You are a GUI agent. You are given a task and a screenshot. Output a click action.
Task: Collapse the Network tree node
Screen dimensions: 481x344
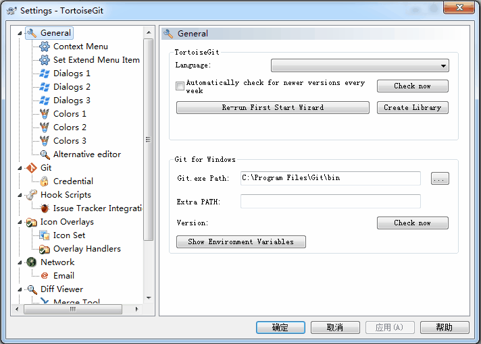pyautogui.click(x=20, y=262)
